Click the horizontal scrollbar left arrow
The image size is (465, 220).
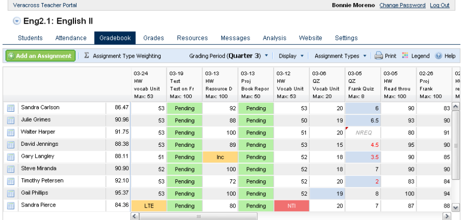[x=135, y=216]
